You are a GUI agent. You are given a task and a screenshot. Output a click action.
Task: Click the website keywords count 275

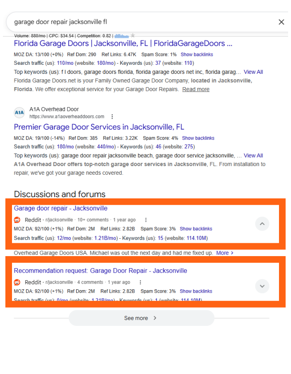coord(189,147)
